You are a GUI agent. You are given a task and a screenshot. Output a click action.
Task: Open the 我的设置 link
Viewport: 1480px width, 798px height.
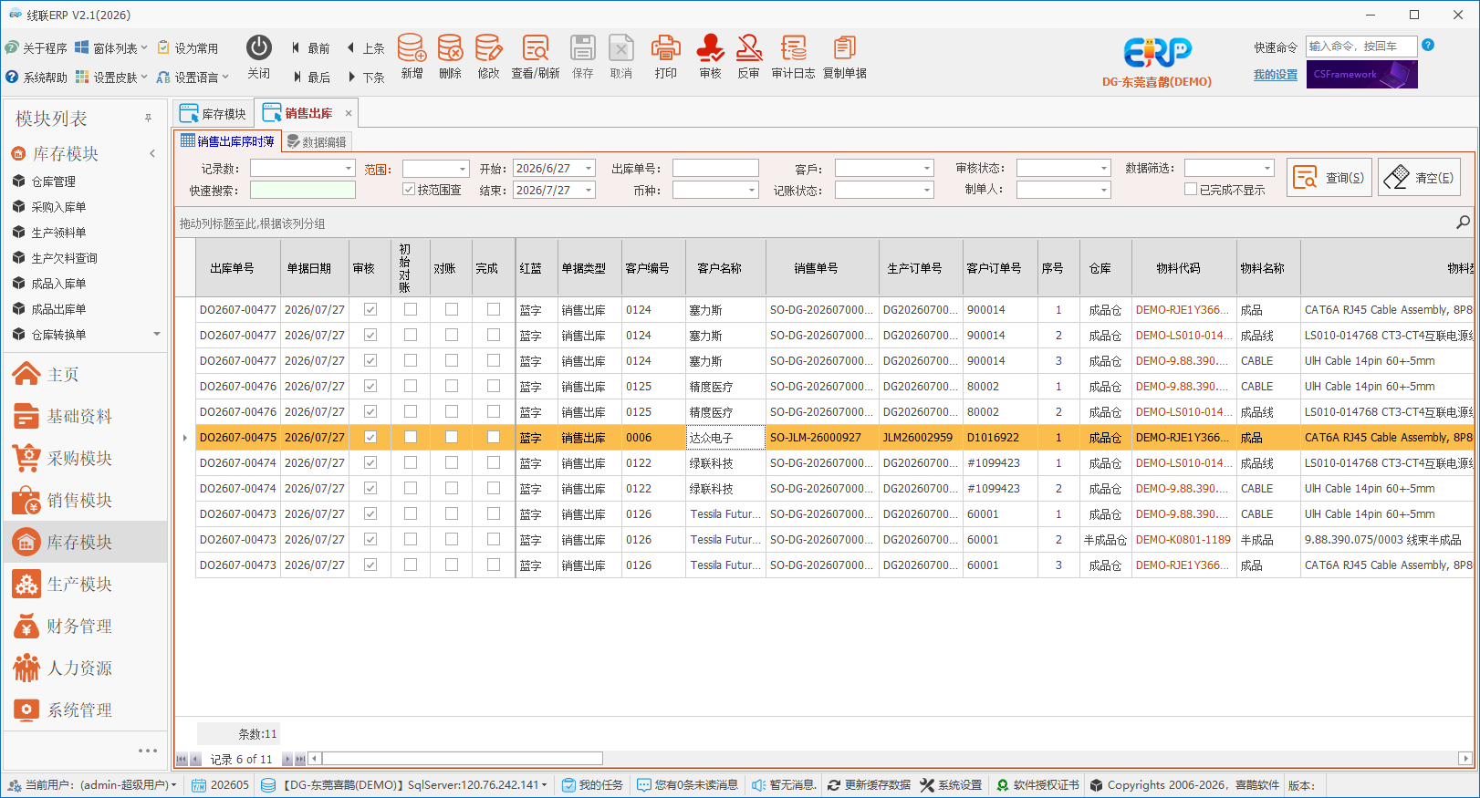pos(1275,75)
